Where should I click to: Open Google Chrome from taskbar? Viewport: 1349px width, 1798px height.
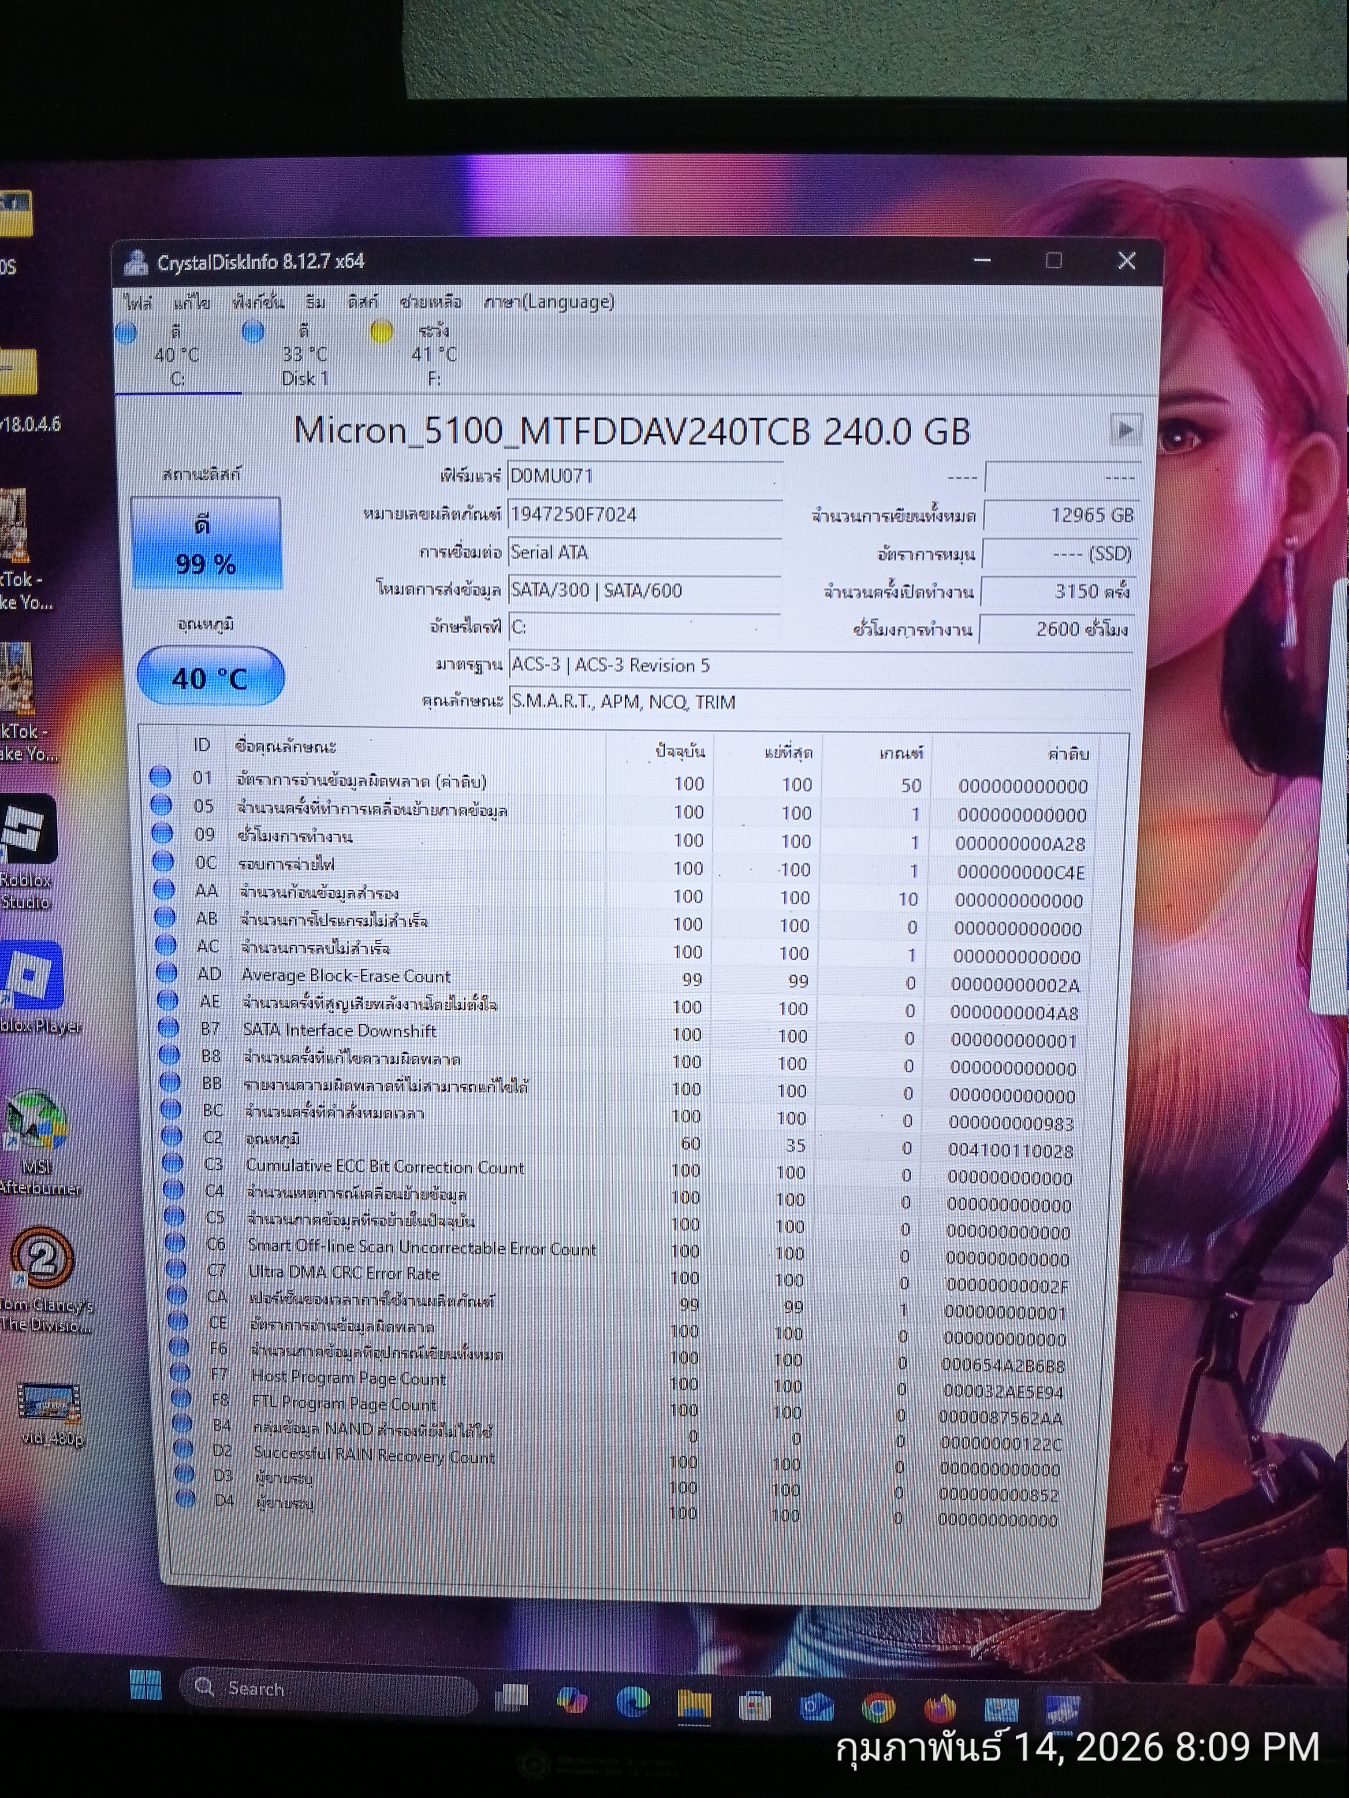click(x=878, y=1709)
